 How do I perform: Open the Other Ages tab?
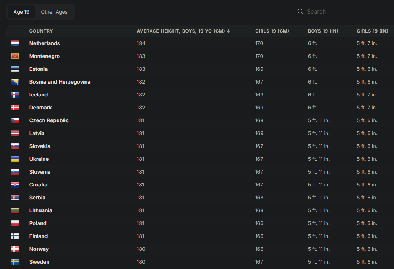tap(54, 12)
